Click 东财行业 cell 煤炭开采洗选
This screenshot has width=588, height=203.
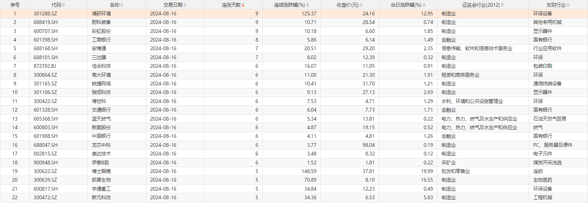[548, 163]
